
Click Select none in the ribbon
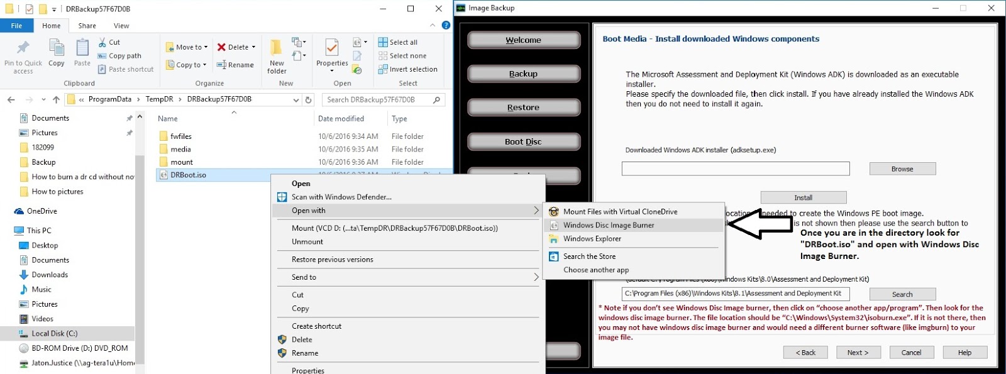pos(402,56)
